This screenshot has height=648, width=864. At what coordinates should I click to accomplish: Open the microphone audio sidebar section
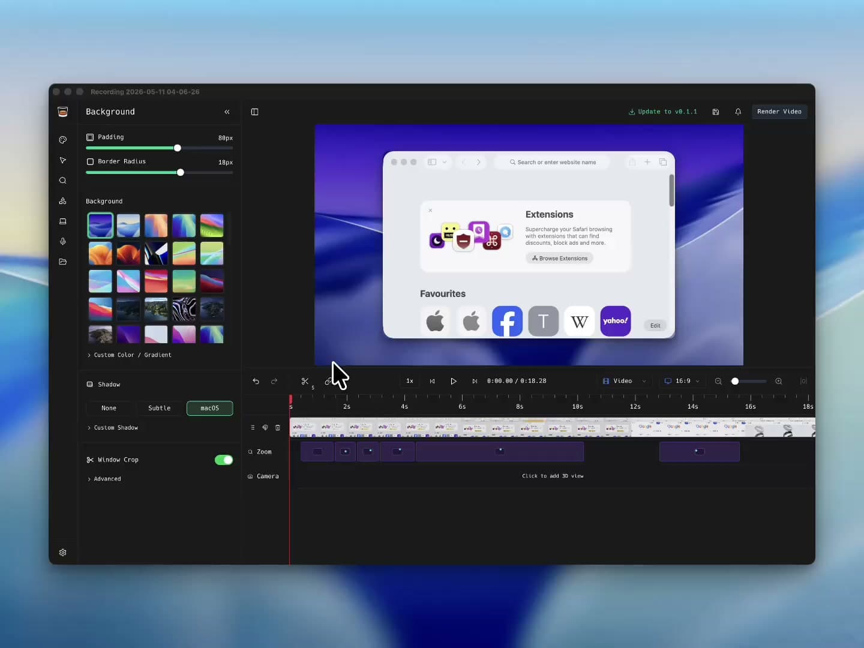click(x=62, y=241)
